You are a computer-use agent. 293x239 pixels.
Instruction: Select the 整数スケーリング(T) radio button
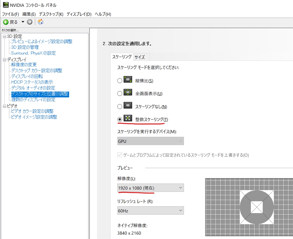click(120, 119)
